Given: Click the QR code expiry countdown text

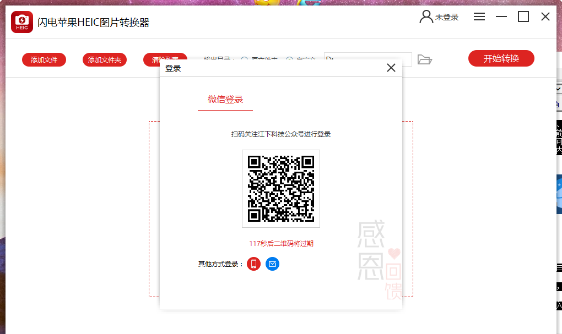Looking at the screenshot, I should pyautogui.click(x=282, y=244).
